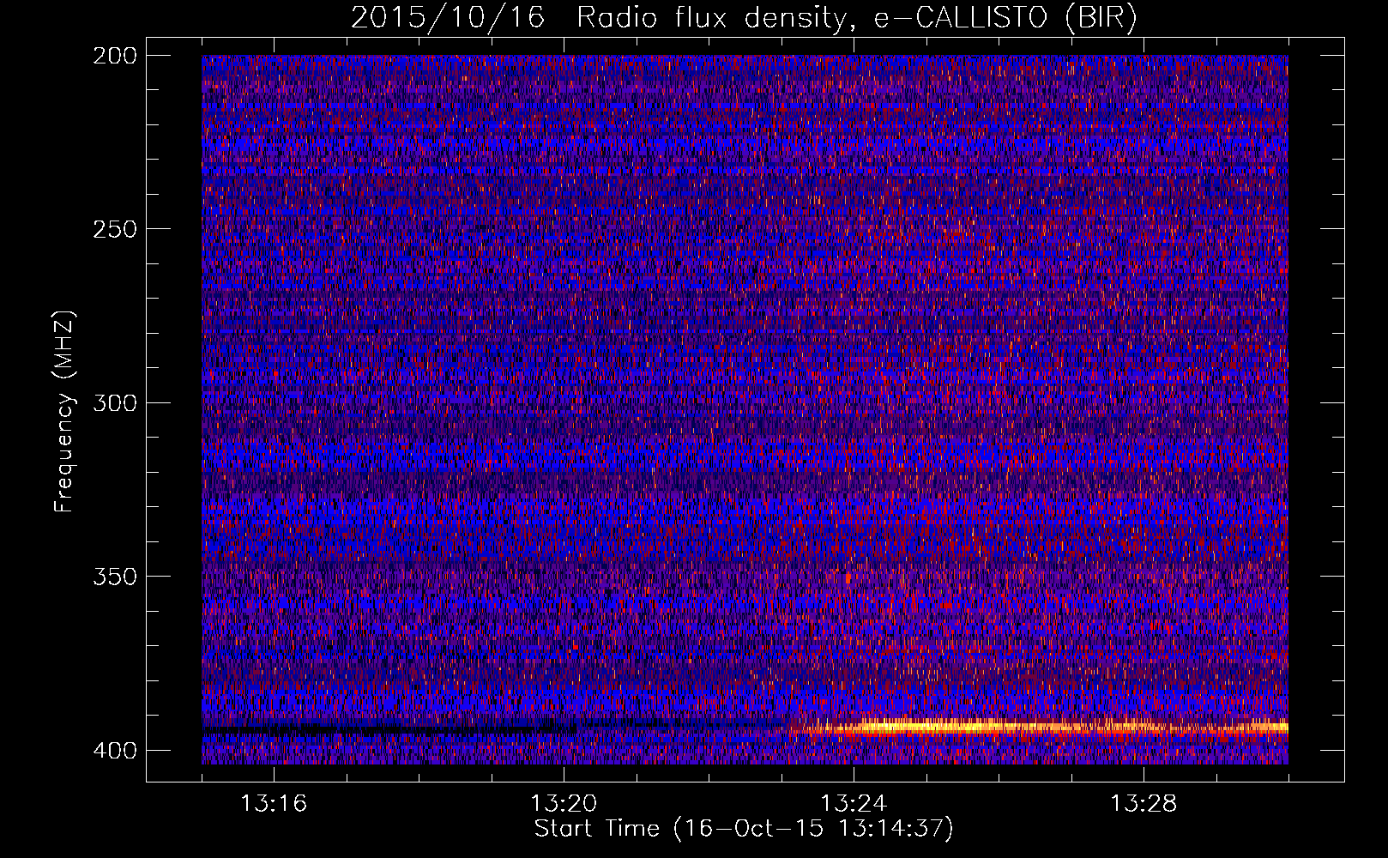Click the "Start Time (16-Oct-15 13:14:37)" label
Screen dimensions: 1388x858
click(x=744, y=829)
